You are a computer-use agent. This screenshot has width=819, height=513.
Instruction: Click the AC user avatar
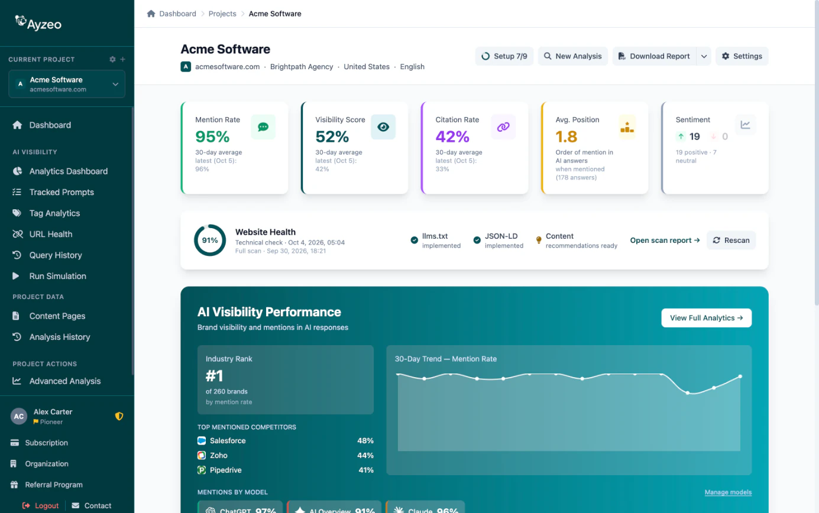(x=19, y=416)
